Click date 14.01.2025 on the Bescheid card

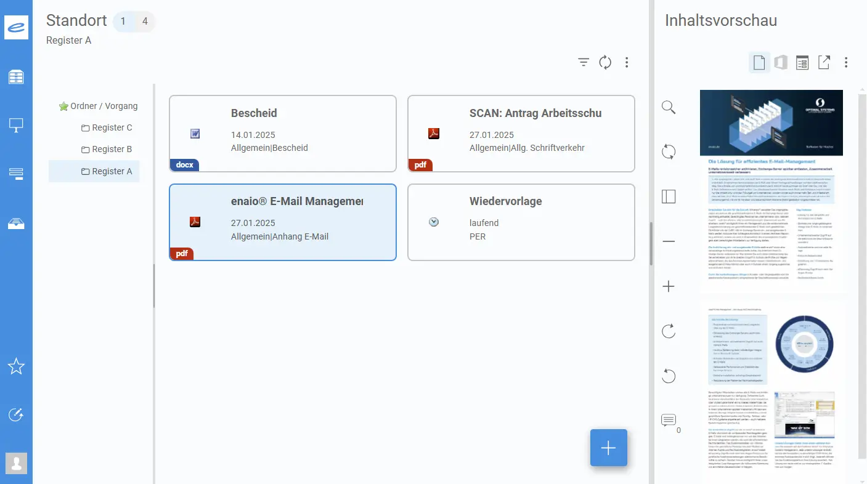pos(253,135)
